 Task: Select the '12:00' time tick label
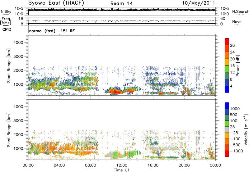[x=122, y=165]
